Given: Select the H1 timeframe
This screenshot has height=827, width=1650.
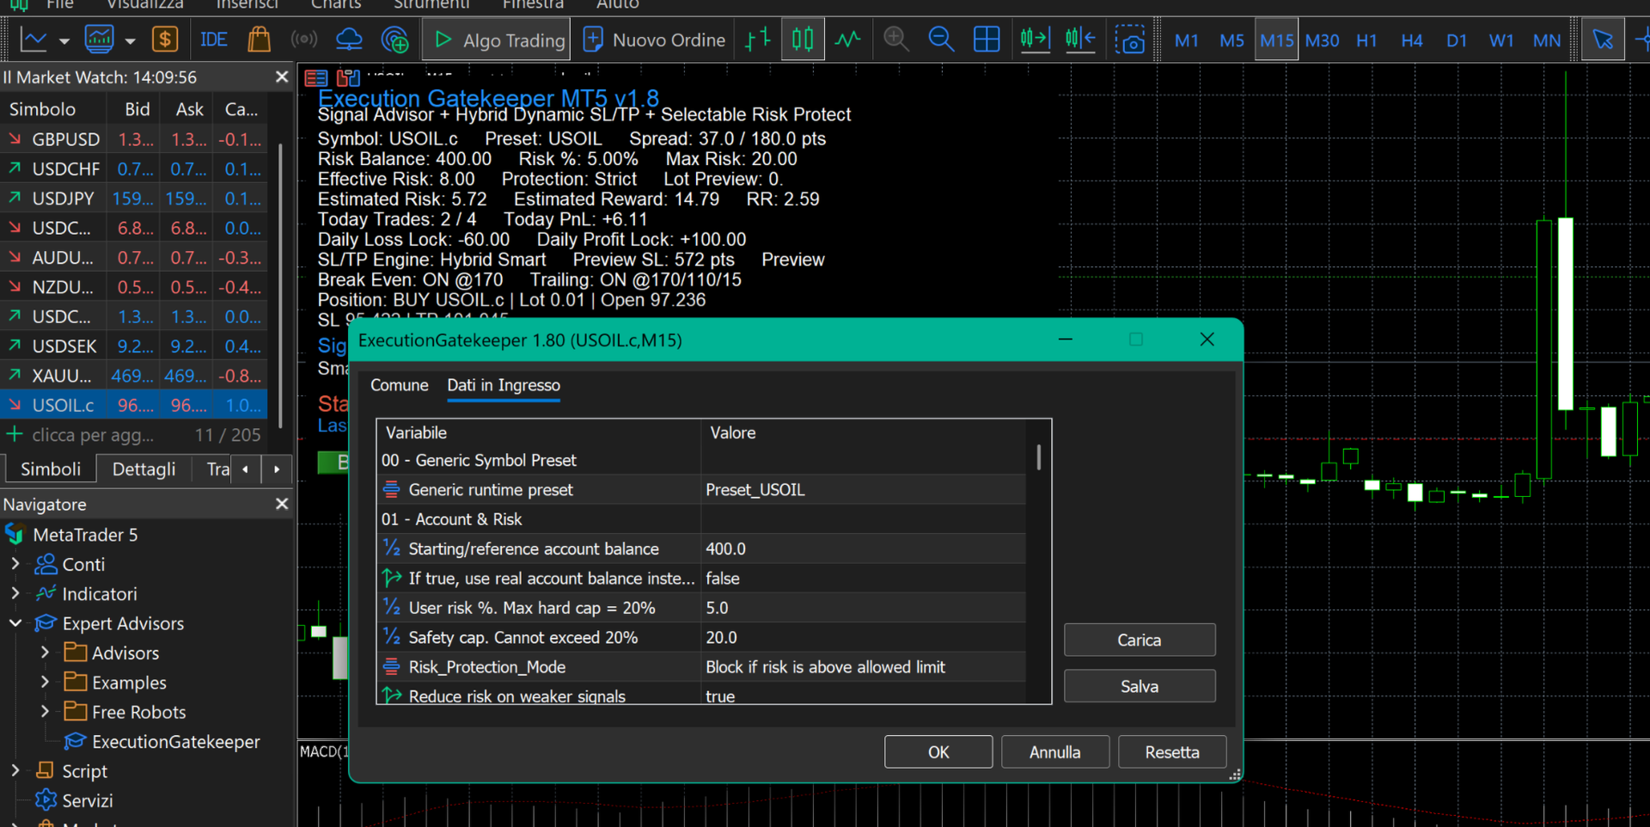Looking at the screenshot, I should pos(1366,40).
